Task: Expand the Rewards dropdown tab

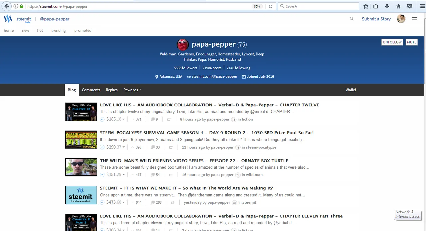Action: click(x=132, y=90)
